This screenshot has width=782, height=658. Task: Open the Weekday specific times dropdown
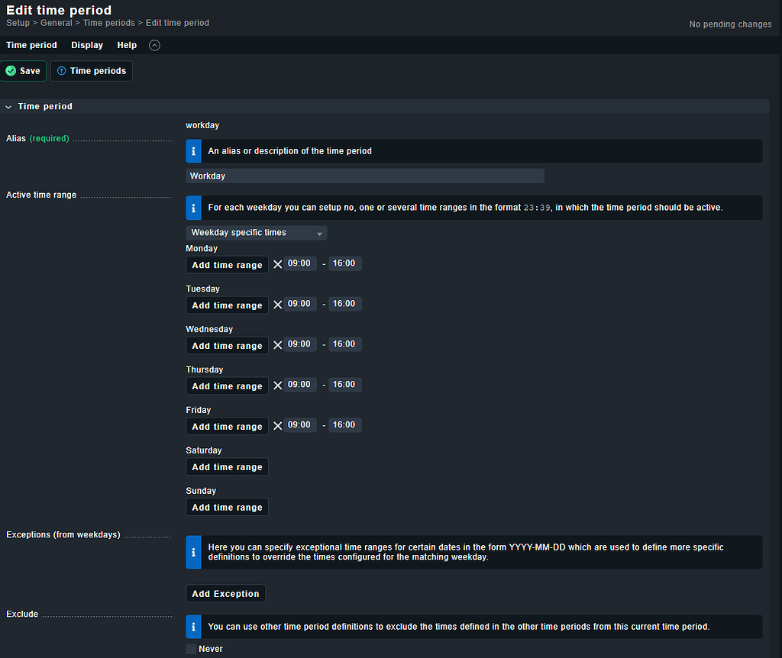click(x=256, y=233)
